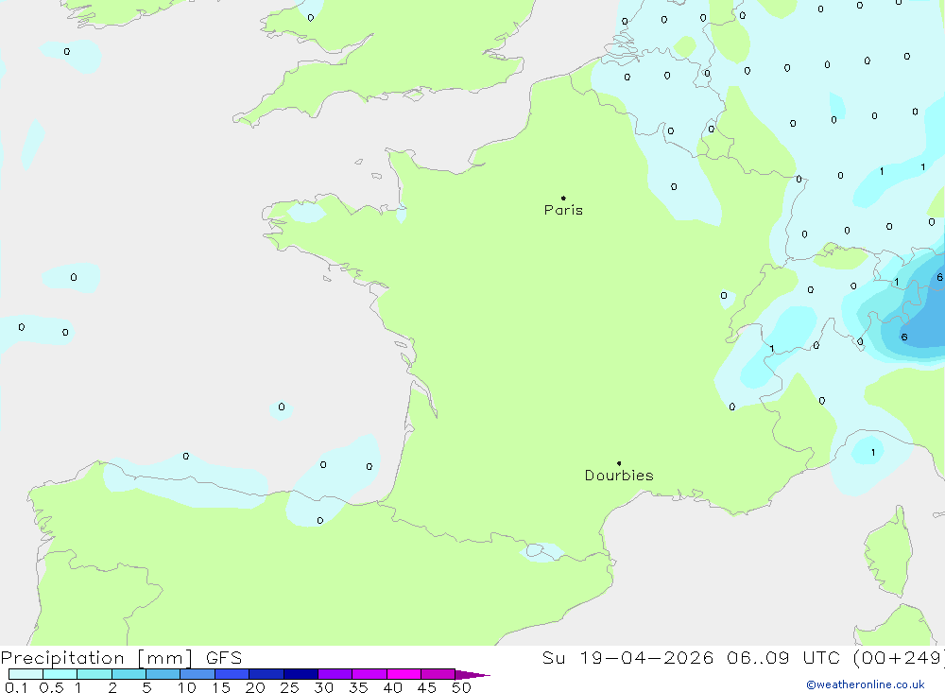Click the legend value label '0.5'
The image size is (945, 693).
coord(51,687)
